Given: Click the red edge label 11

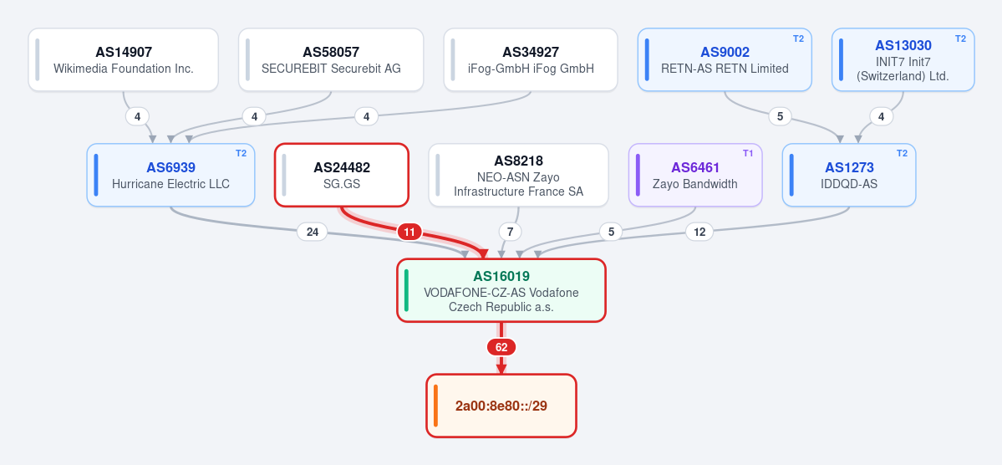Looking at the screenshot, I should pyautogui.click(x=409, y=232).
